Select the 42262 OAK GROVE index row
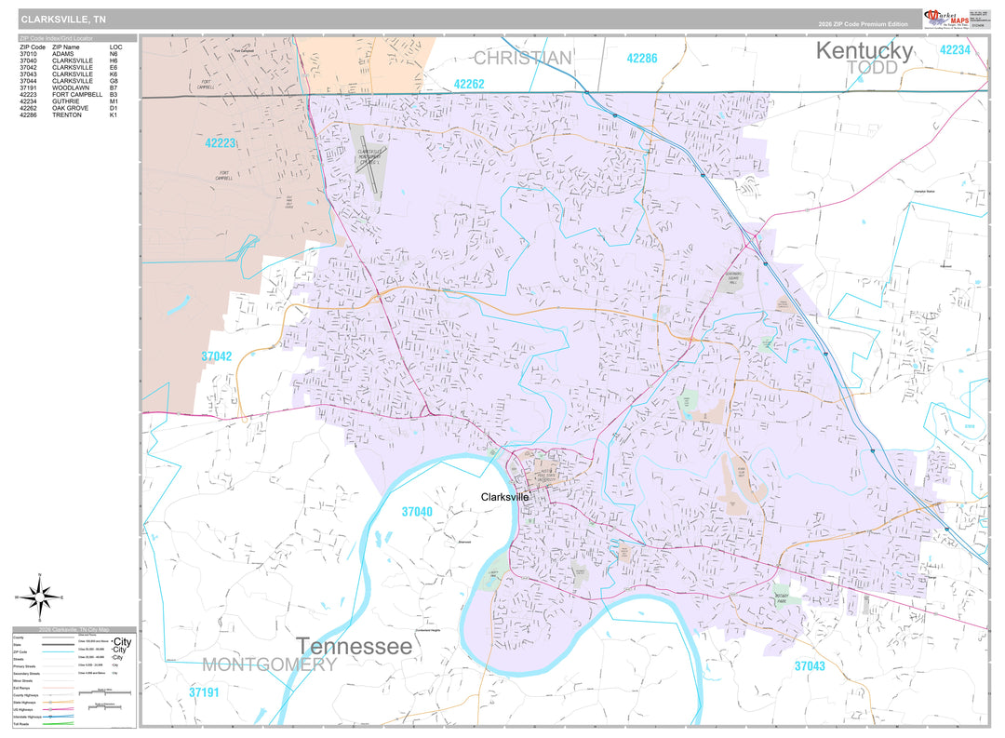 pos(69,108)
